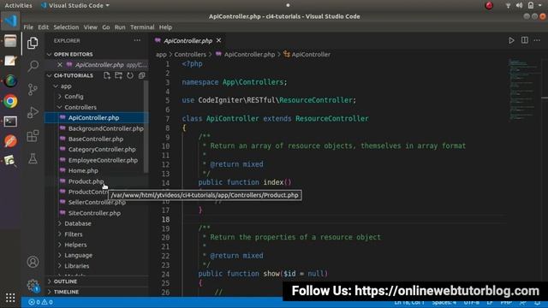
Task: Open the Source Control view icon
Action: [x=33, y=89]
